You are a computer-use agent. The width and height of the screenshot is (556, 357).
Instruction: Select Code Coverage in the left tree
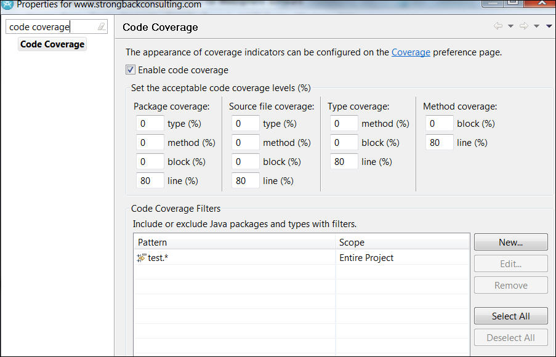click(x=52, y=44)
